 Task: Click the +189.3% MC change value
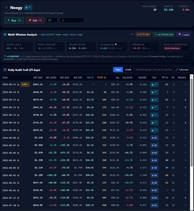coord(52,175)
